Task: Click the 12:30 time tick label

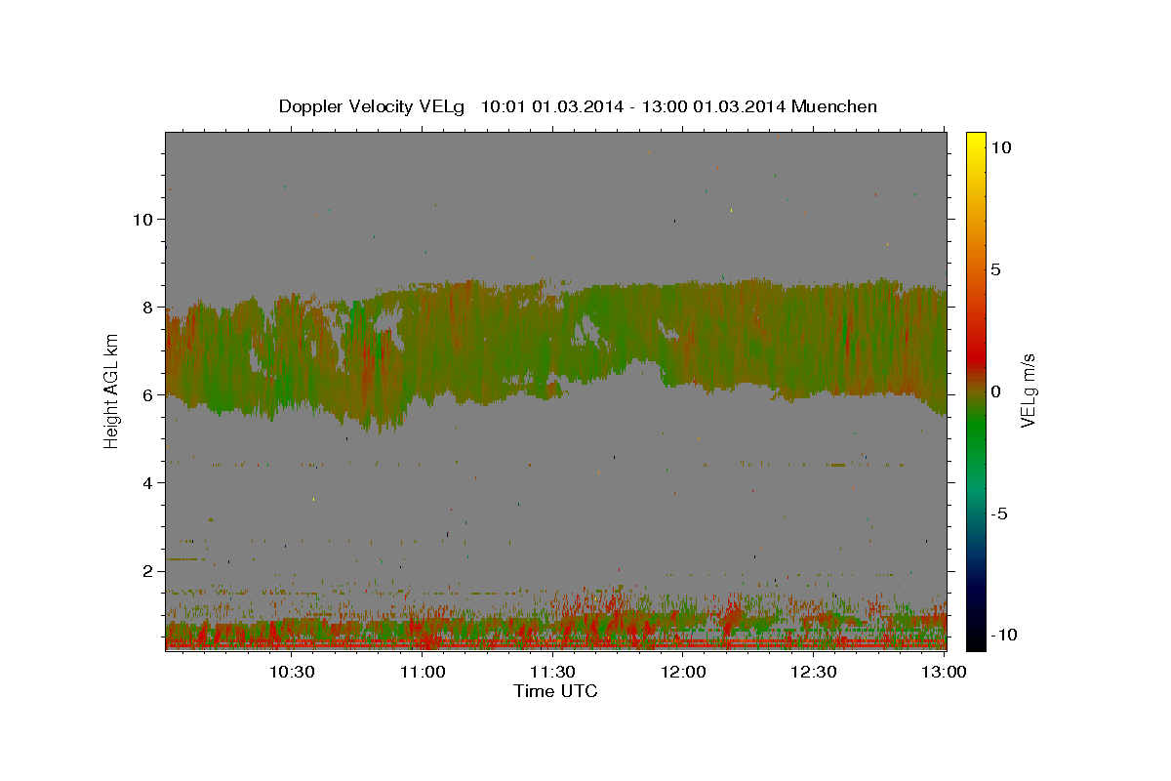Action: click(813, 672)
